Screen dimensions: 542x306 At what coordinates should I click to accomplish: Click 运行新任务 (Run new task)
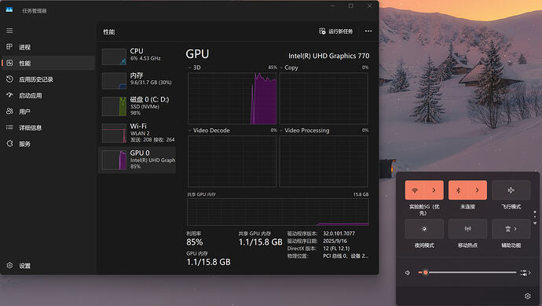pyautogui.click(x=335, y=31)
